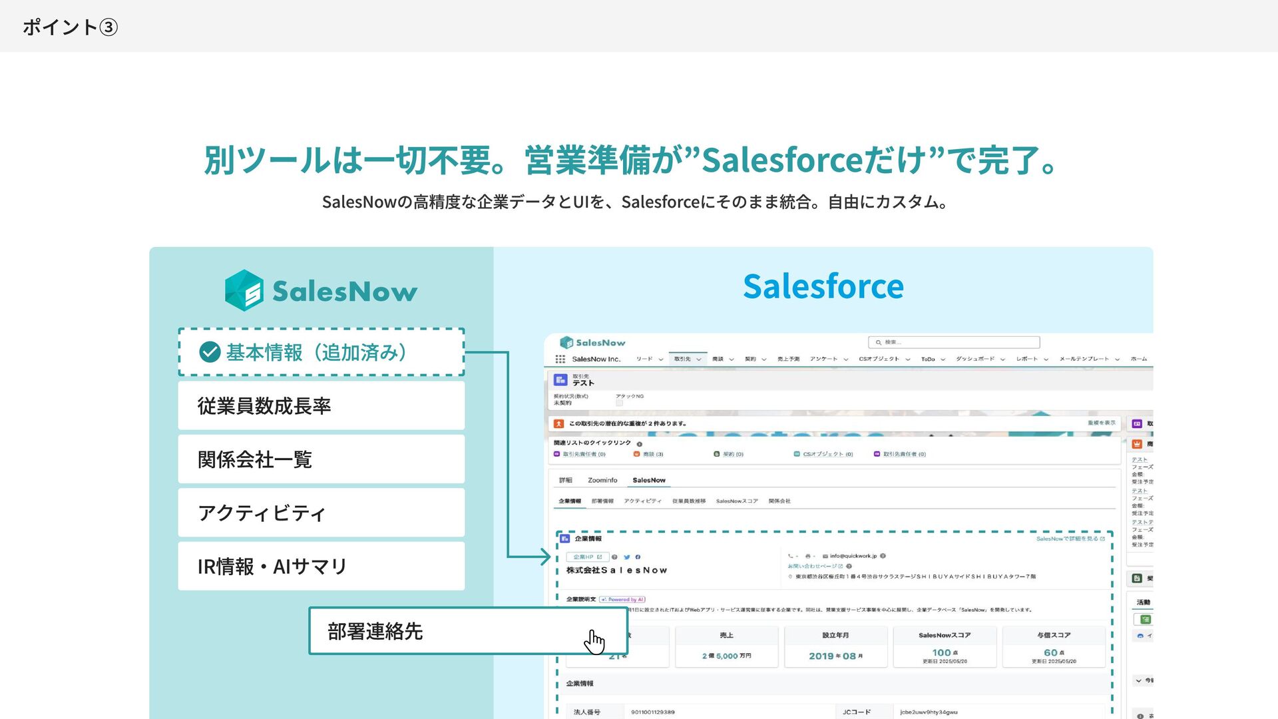Click the Salesforce search field

(954, 342)
